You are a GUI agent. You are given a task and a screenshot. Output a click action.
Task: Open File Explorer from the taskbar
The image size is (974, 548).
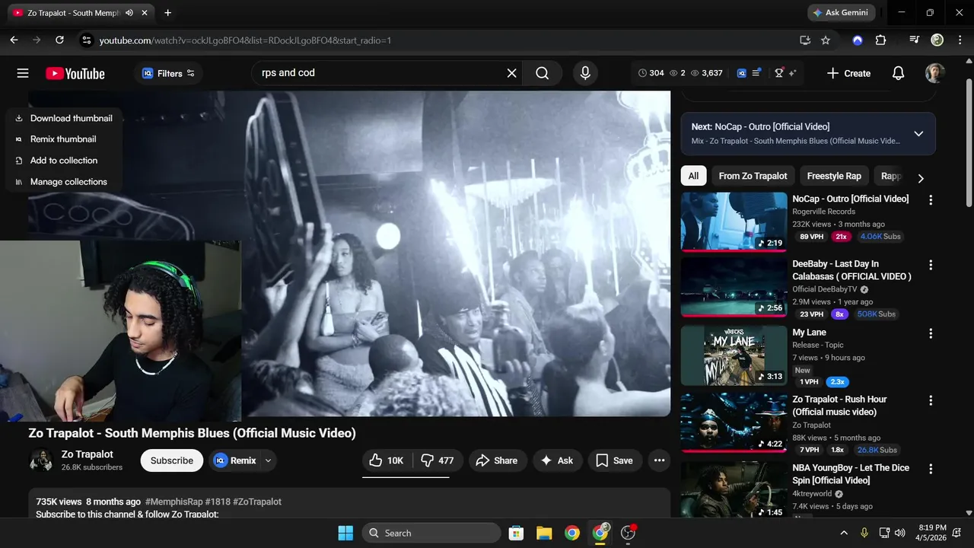pos(544,533)
